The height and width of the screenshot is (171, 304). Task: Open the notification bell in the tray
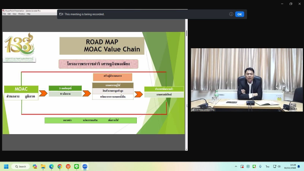[299, 166]
